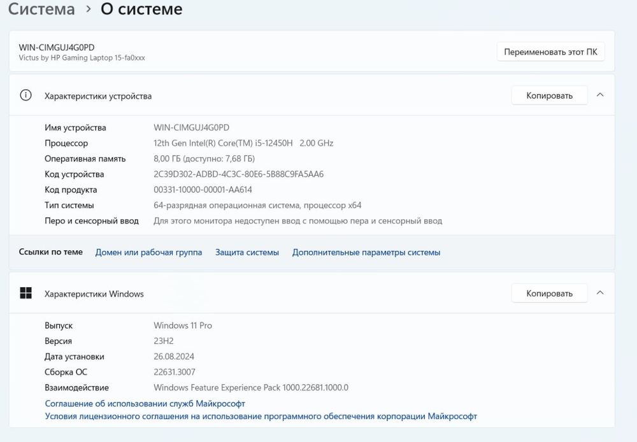Click the info icon beside Характеристики устройства
The height and width of the screenshot is (442, 637).
click(x=25, y=96)
